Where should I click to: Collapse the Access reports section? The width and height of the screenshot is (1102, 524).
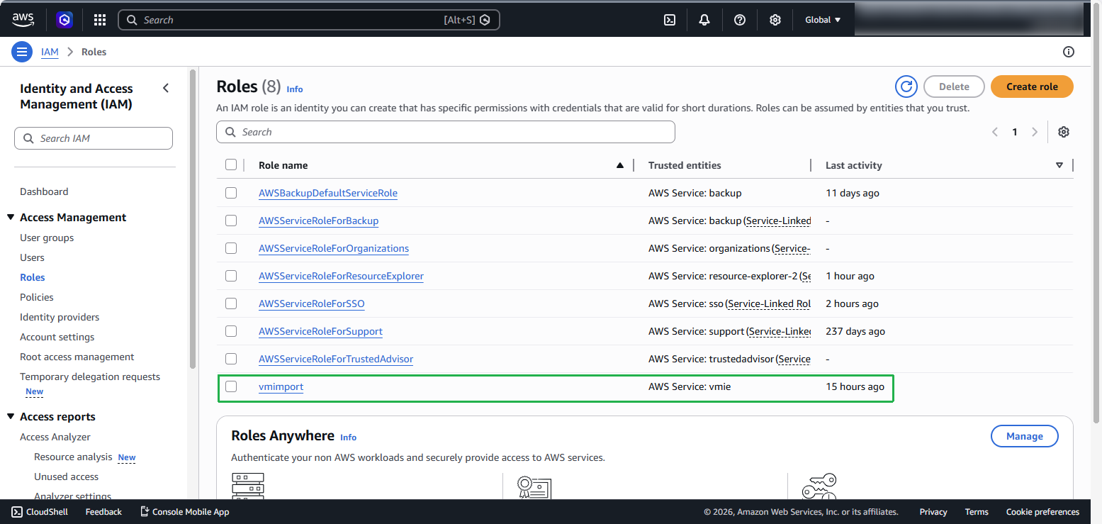(x=11, y=417)
